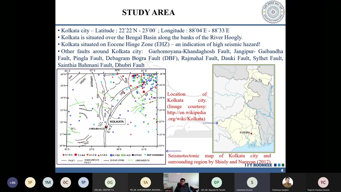Click the Wikipedia Kolkata URL text
The image size is (341, 192).
186,116
